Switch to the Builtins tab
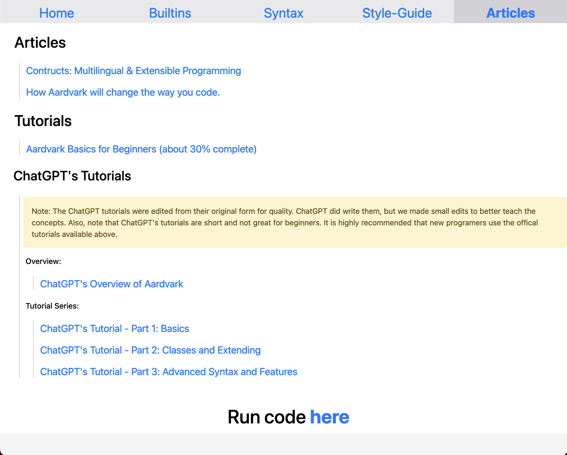Screen dimensions: 567x455 click(x=170, y=13)
